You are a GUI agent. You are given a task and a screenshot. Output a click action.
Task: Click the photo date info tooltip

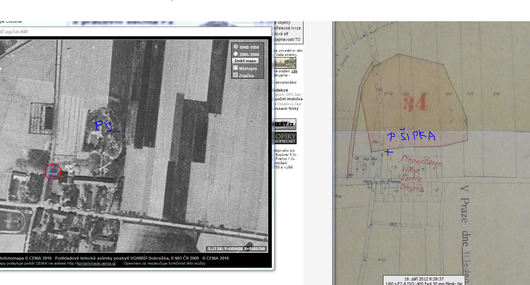(x=424, y=280)
